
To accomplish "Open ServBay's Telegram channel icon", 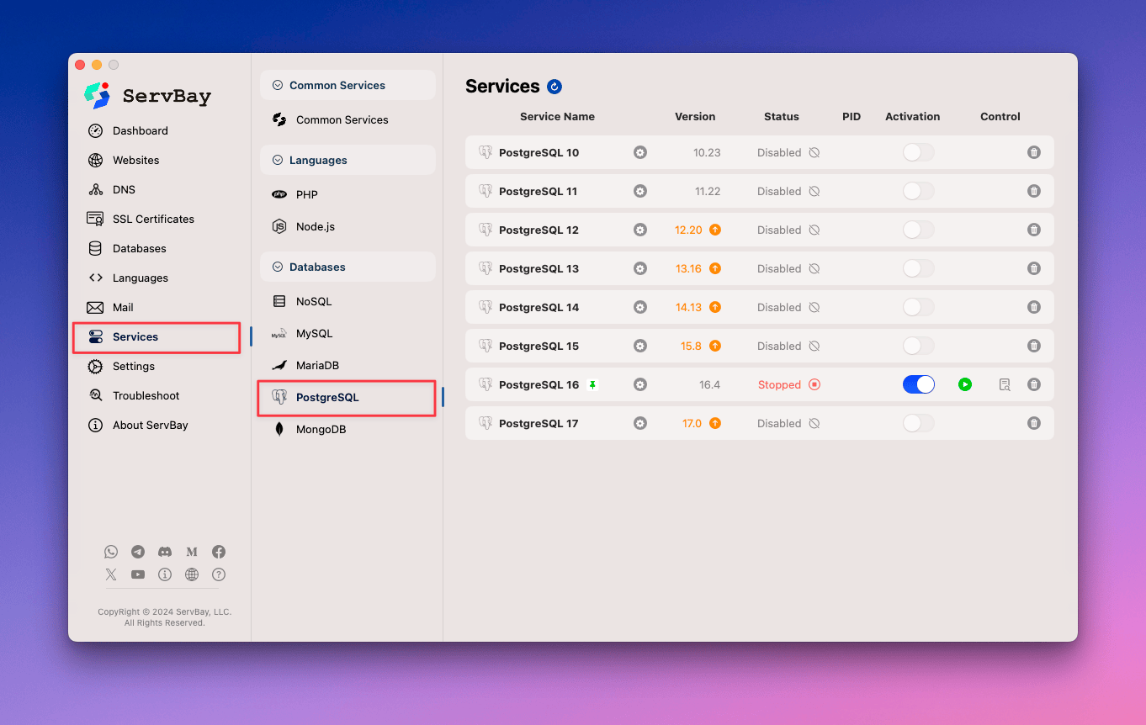I will pos(138,552).
